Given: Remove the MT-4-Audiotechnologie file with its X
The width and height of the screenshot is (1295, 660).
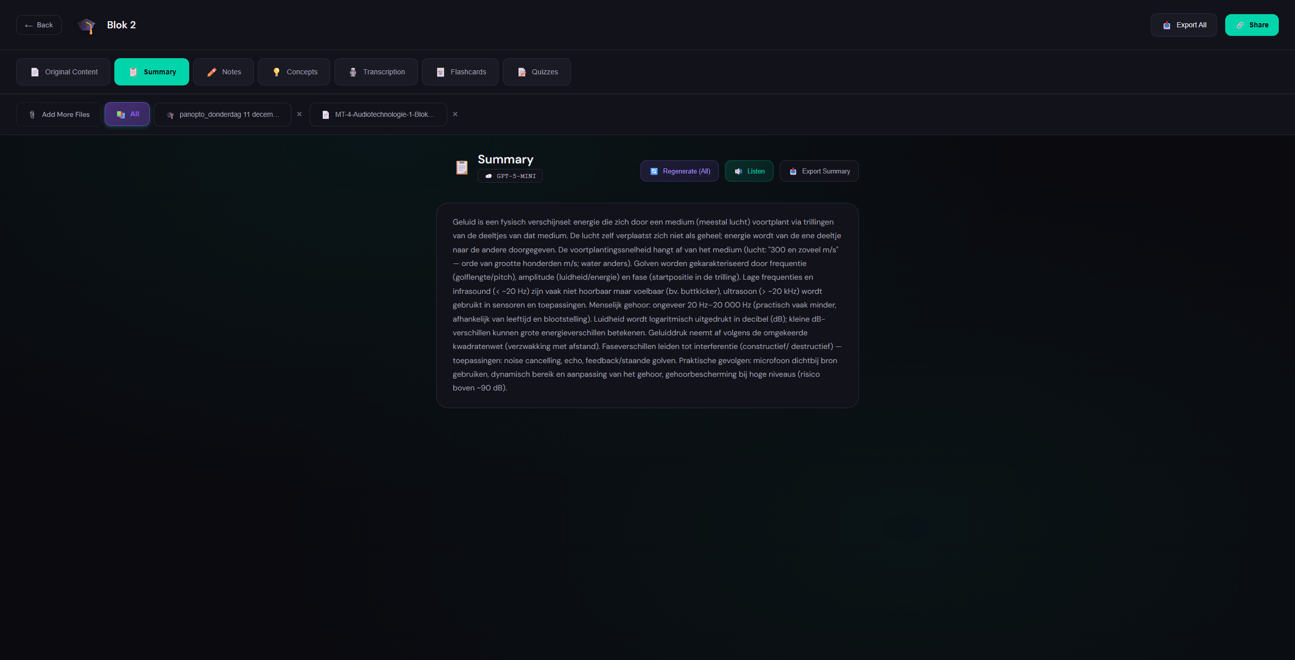Looking at the screenshot, I should [x=455, y=114].
